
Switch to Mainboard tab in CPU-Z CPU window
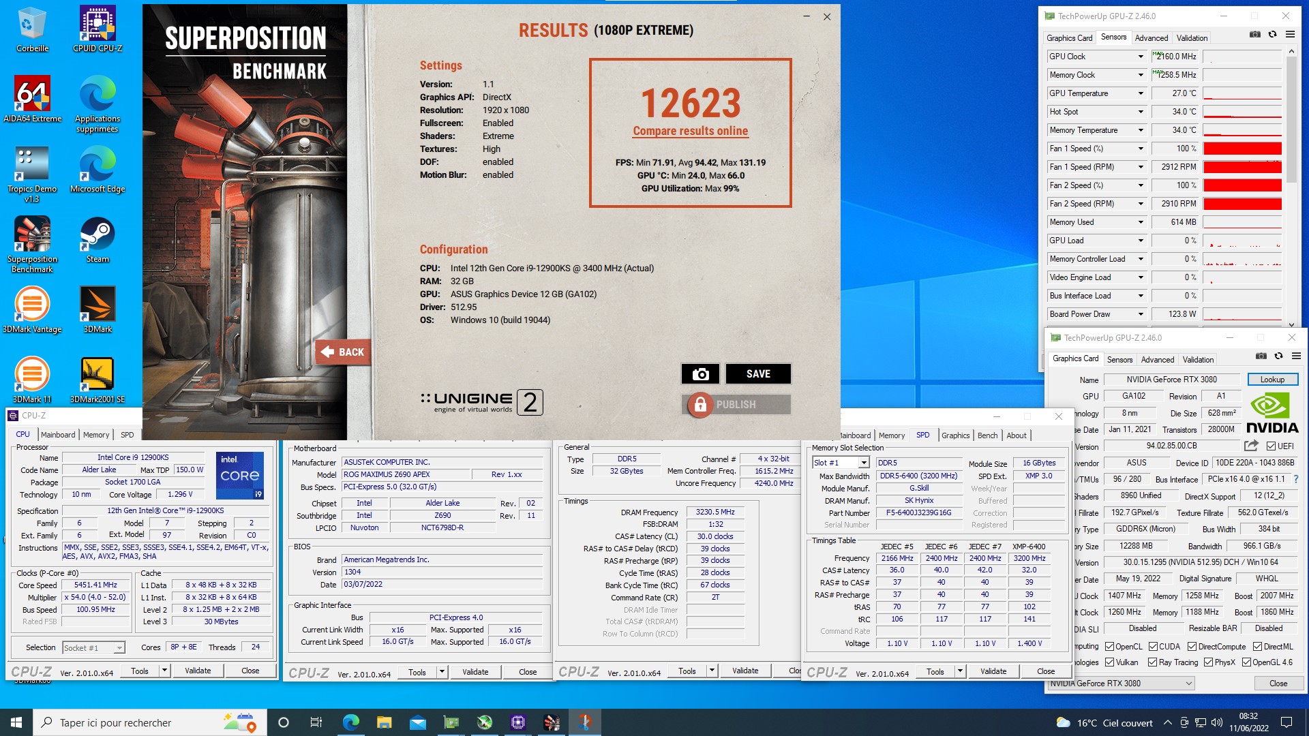coord(58,435)
